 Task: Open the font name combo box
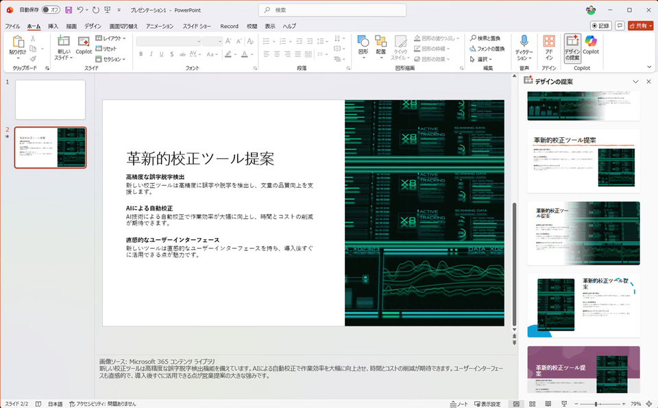(x=169, y=41)
